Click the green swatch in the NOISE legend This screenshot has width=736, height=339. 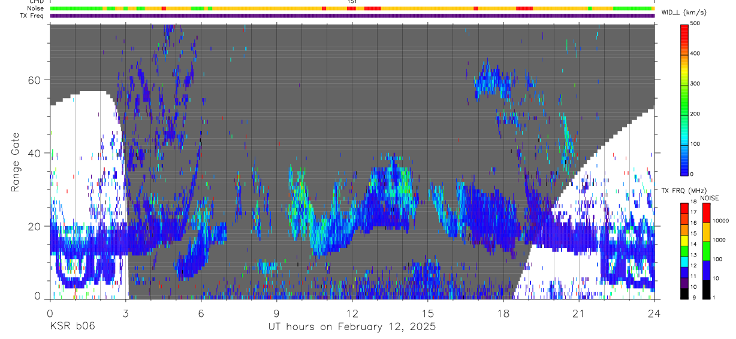[706, 251]
